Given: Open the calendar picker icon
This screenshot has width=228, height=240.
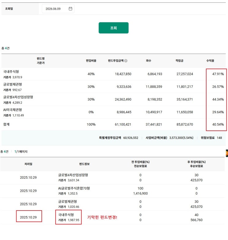Looking at the screenshot, I should pos(70,9).
